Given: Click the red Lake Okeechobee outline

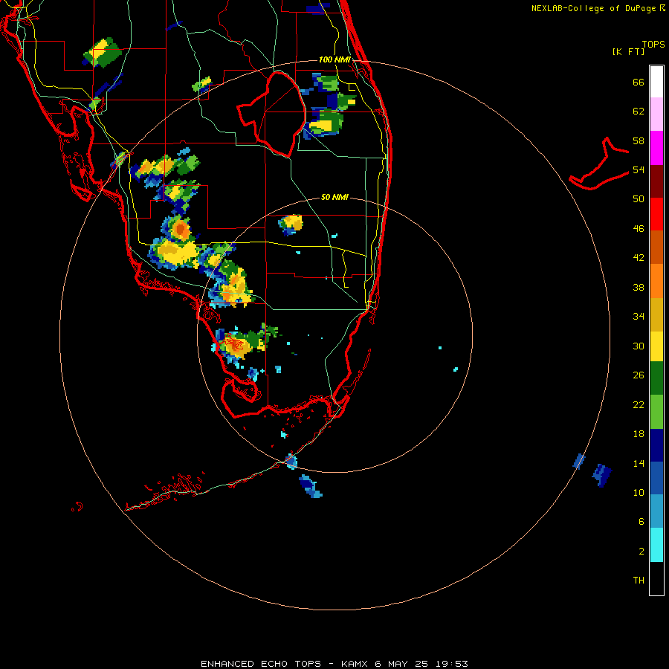Looking at the screenshot, I should [x=272, y=114].
